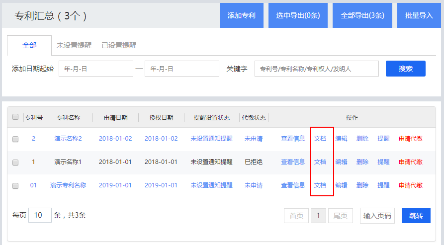Click the 跳转 jump button

(x=416, y=216)
